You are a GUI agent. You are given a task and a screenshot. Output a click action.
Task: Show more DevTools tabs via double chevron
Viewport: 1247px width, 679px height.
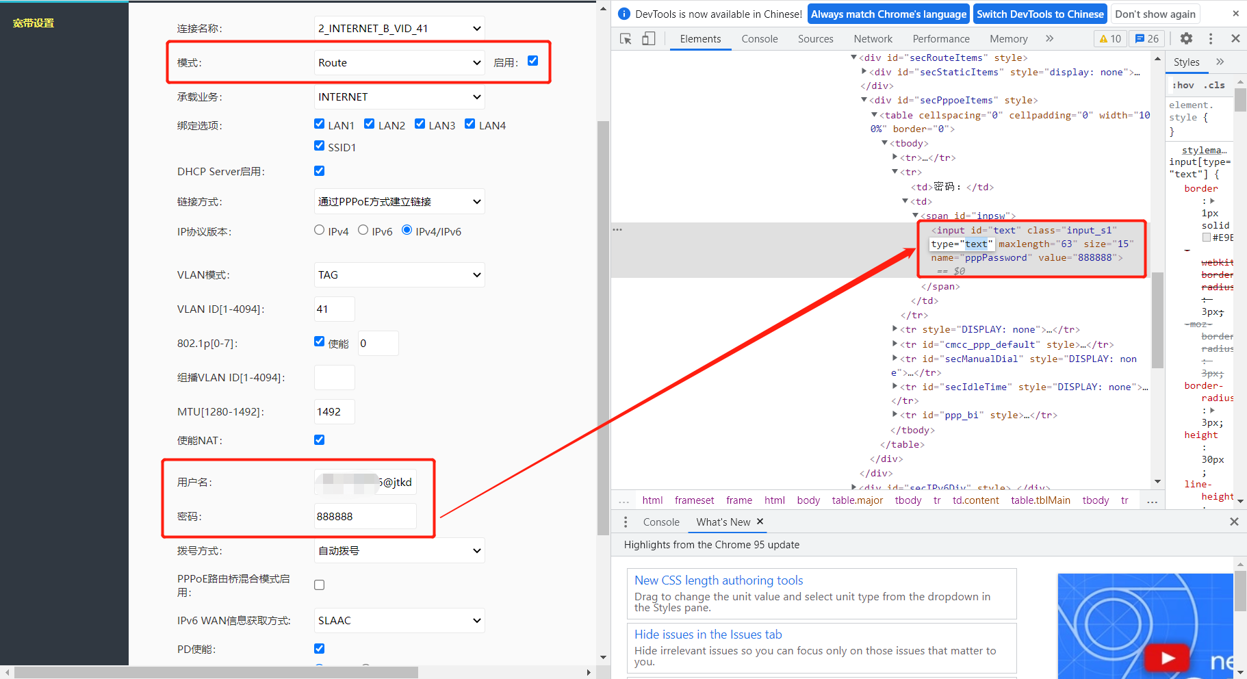(x=1049, y=39)
